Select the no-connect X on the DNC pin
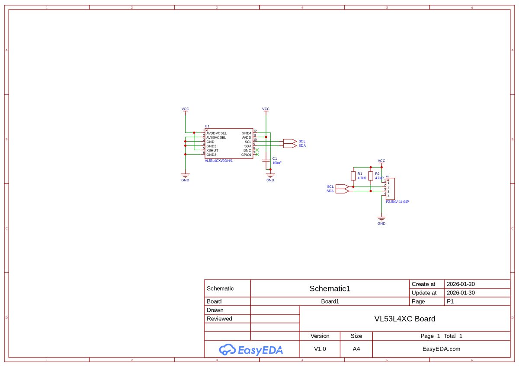Image resolution: width=519 pixels, height=367 pixels. [257, 150]
